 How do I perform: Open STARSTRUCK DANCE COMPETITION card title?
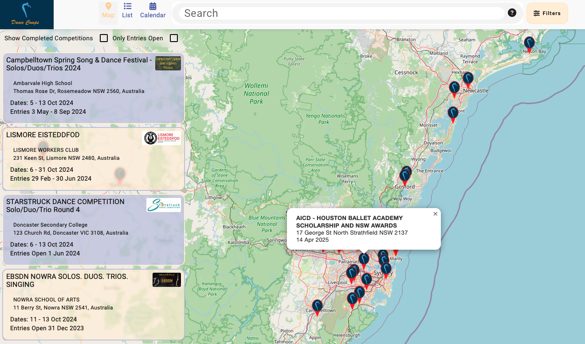65,205
